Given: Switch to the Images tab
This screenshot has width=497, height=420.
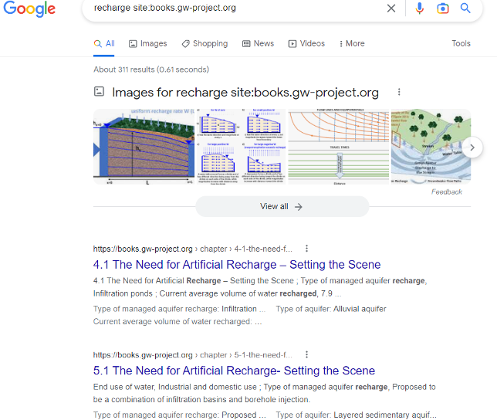Looking at the screenshot, I should coord(147,44).
